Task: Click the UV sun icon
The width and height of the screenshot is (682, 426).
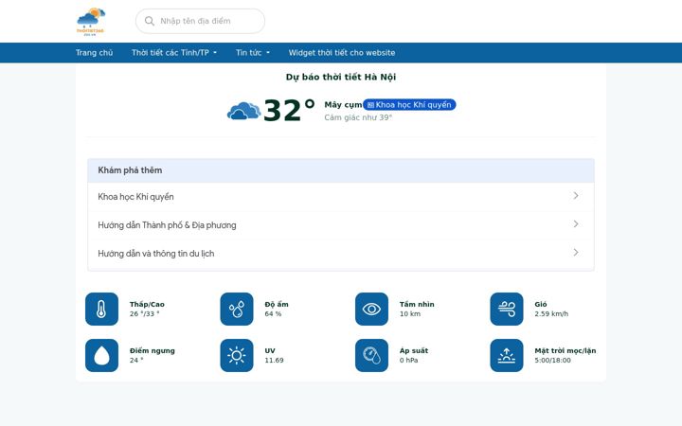Action: point(237,356)
